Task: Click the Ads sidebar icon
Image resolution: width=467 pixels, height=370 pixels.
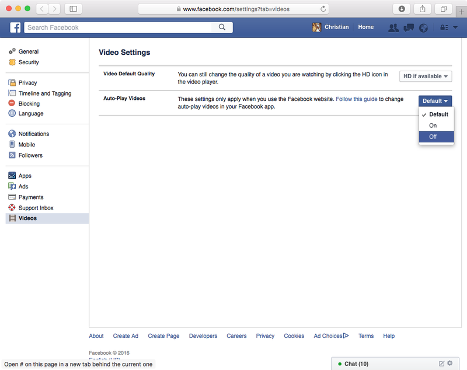Action: 12,186
